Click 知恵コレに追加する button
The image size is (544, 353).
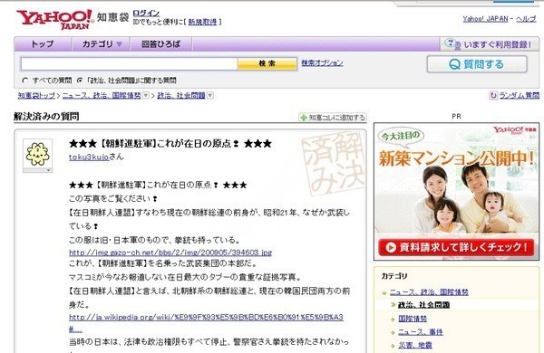333,118
